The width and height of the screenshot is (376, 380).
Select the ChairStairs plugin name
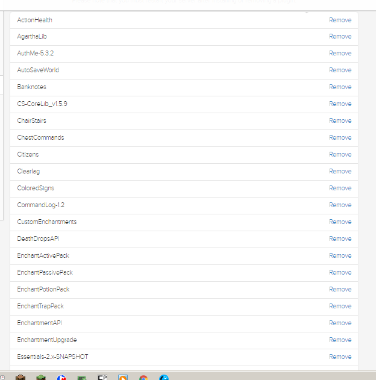(x=31, y=120)
